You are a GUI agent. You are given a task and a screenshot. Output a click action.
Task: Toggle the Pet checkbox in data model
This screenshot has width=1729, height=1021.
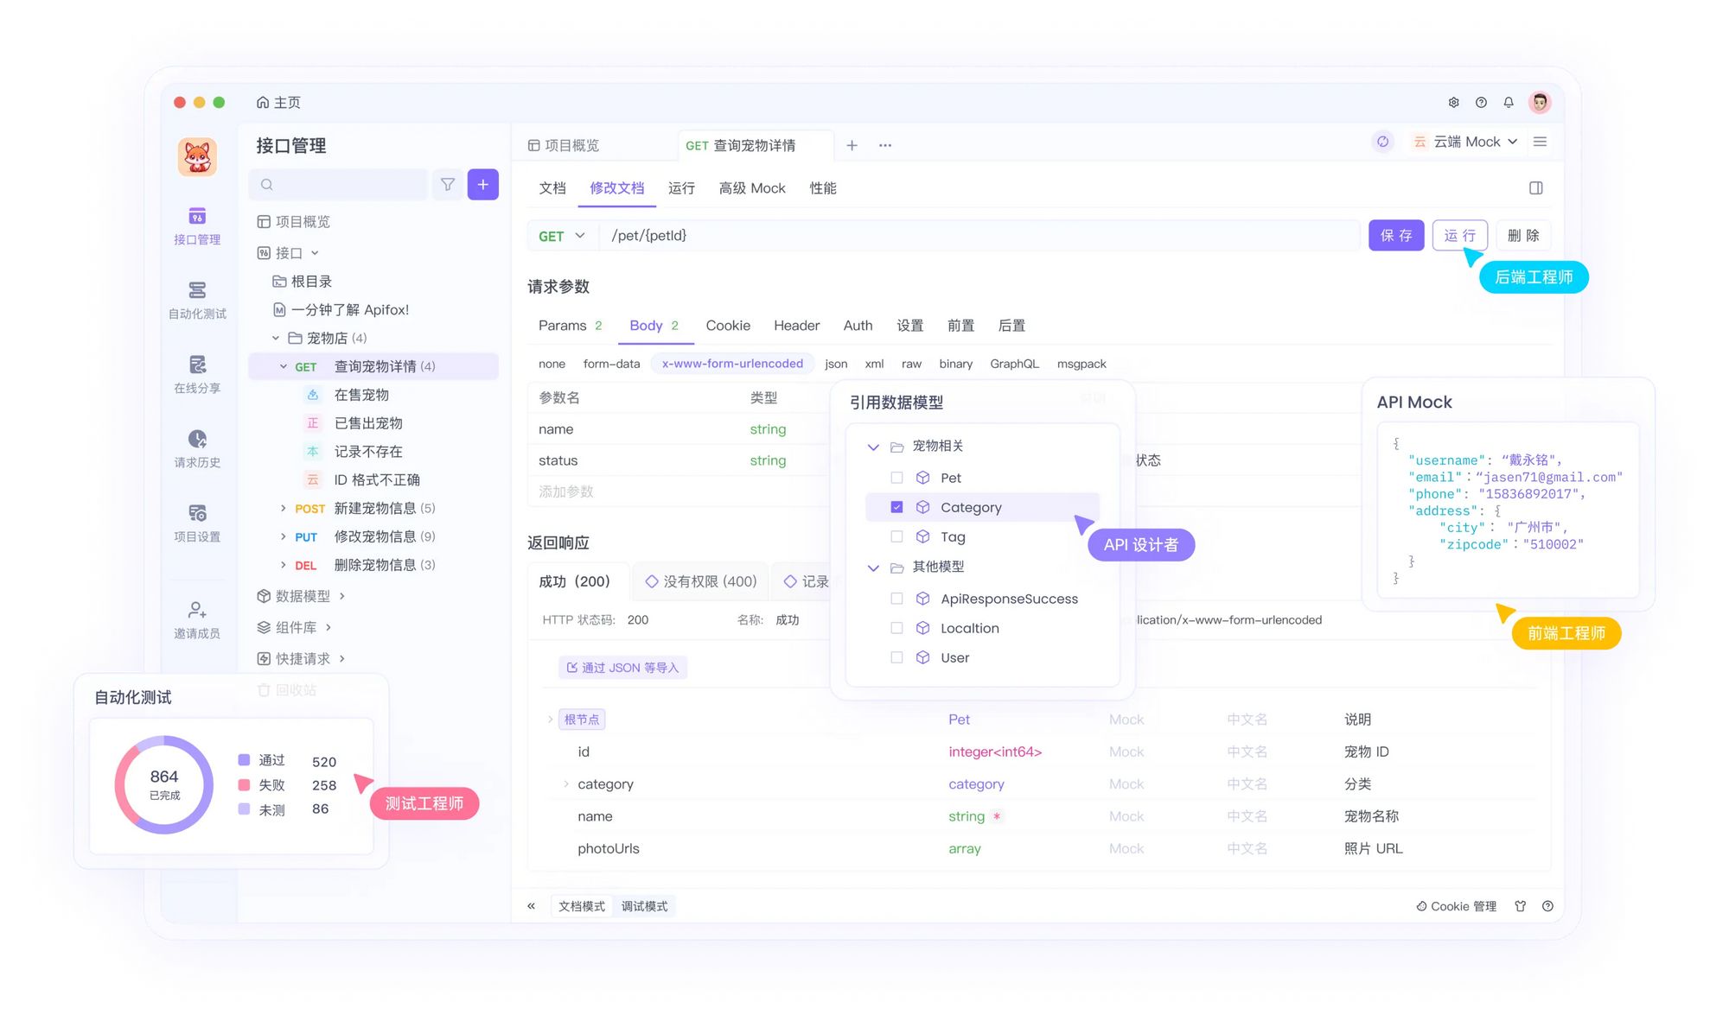(897, 478)
